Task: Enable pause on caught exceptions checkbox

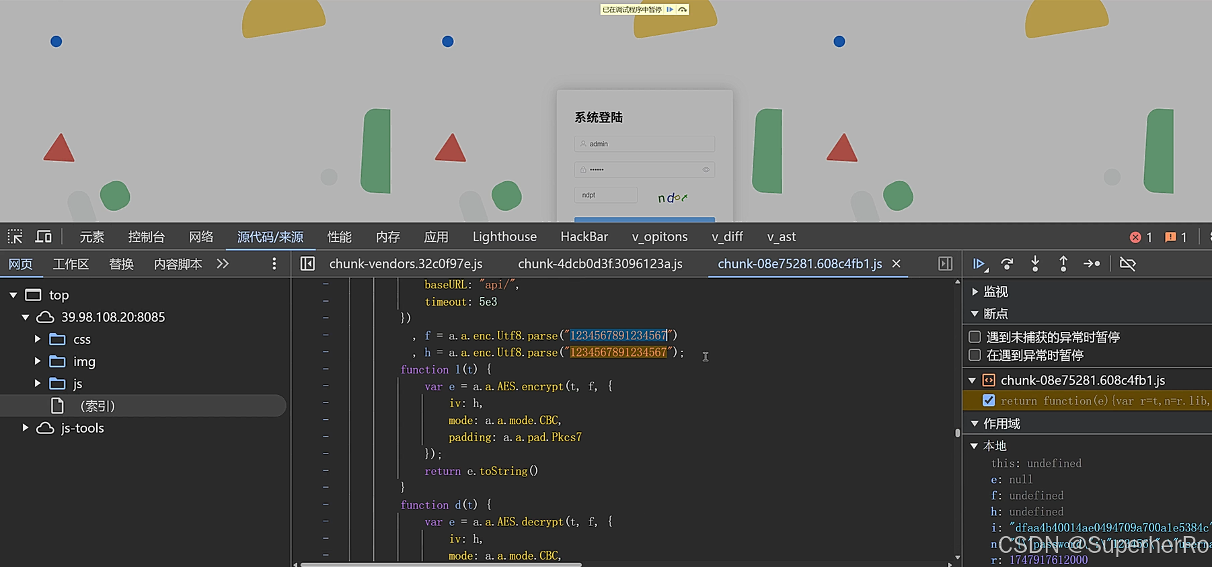Action: pos(975,355)
